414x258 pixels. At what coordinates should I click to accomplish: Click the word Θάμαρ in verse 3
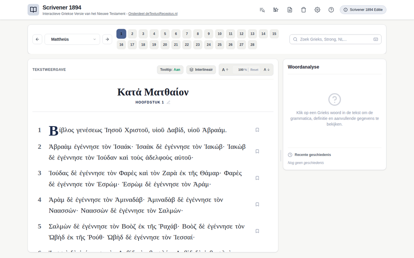210,173
